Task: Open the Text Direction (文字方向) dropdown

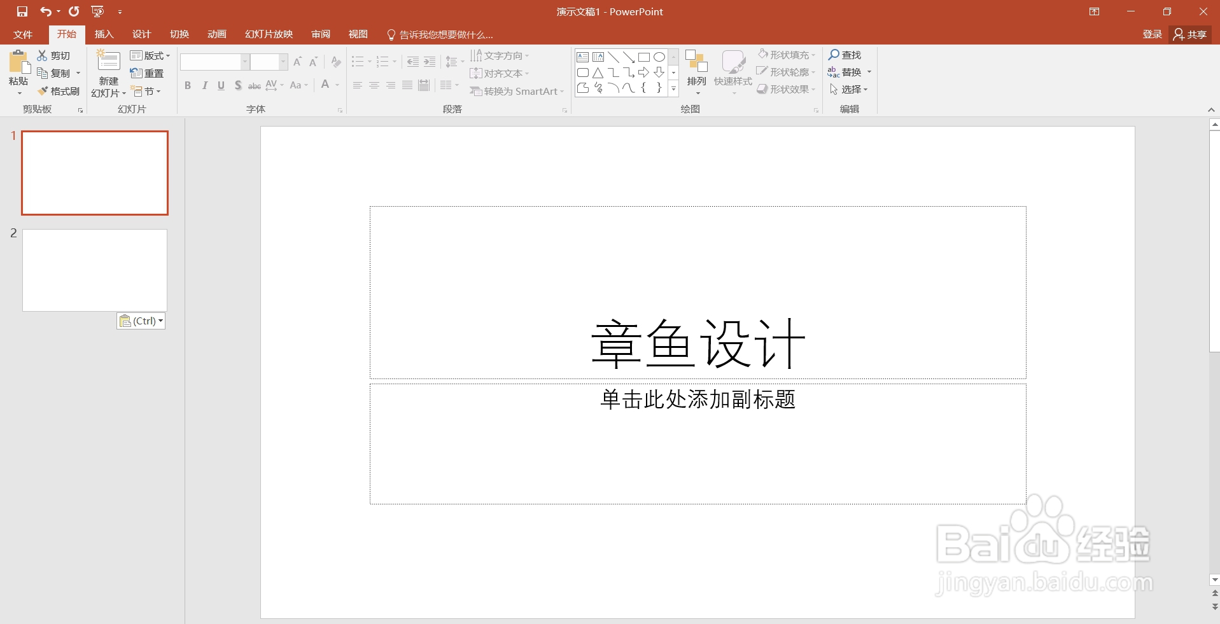Action: 500,55
